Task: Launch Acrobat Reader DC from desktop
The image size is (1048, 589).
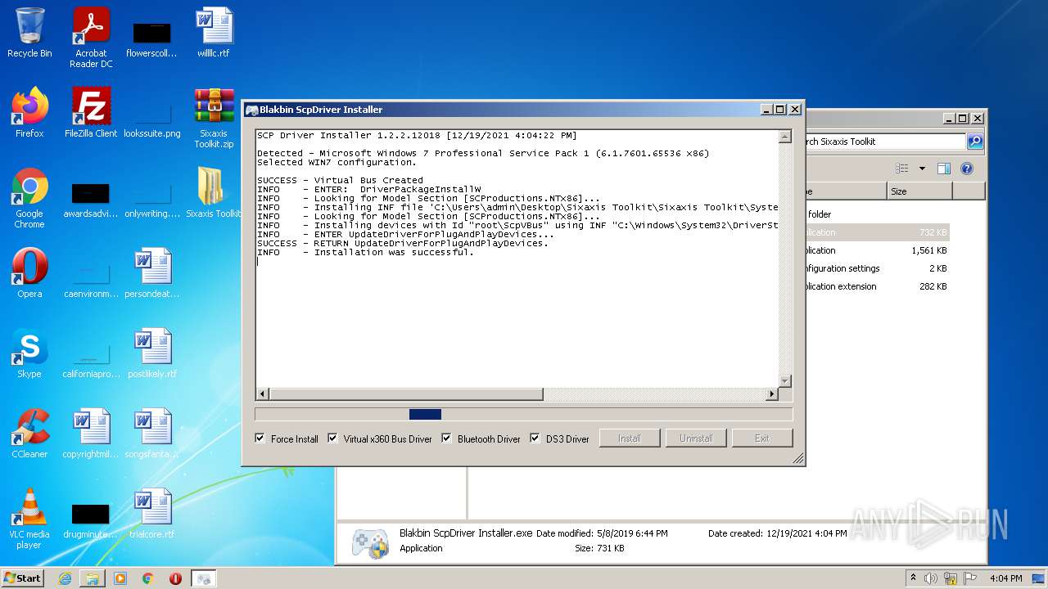Action: tap(91, 38)
